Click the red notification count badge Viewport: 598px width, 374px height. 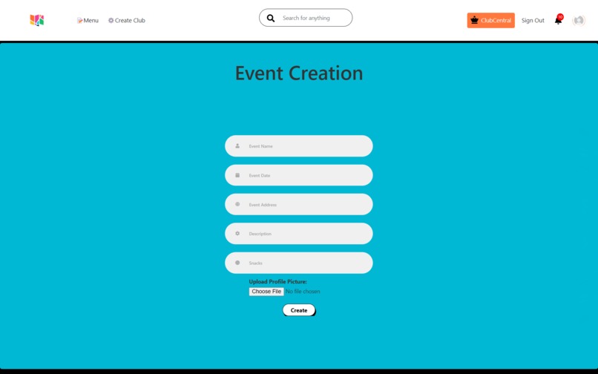pyautogui.click(x=560, y=17)
